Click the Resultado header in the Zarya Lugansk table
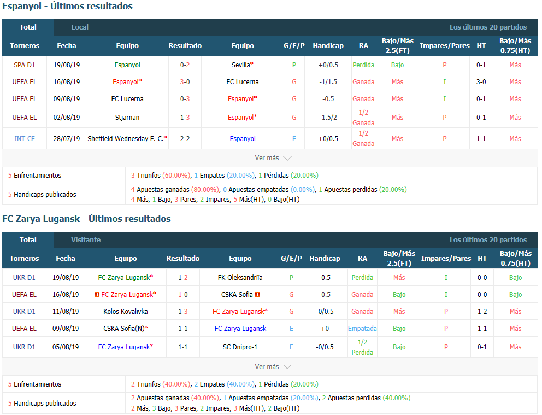Image resolution: width=542 pixels, height=415 pixels. click(x=183, y=258)
